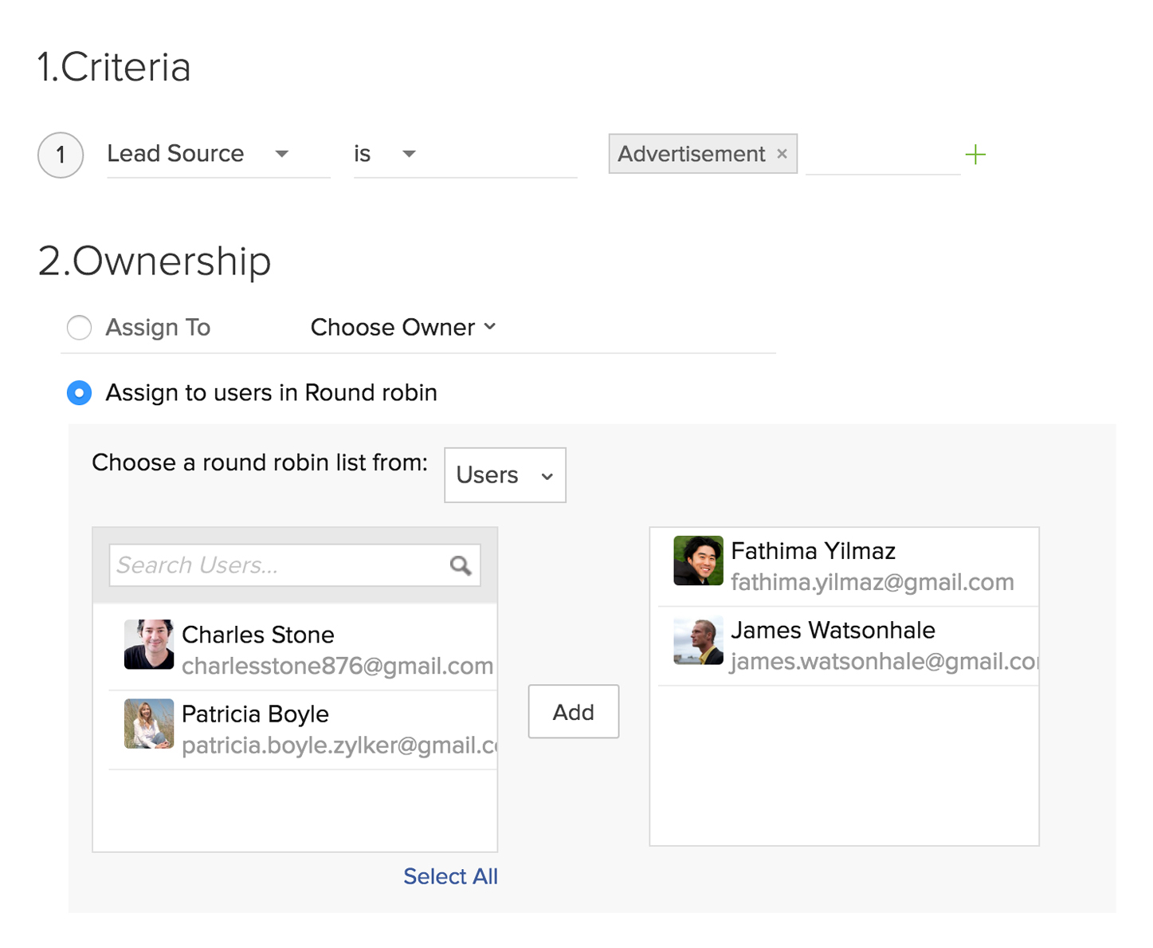Expand the Choose Owner dropdown
This screenshot has width=1153, height=948.
(x=403, y=327)
